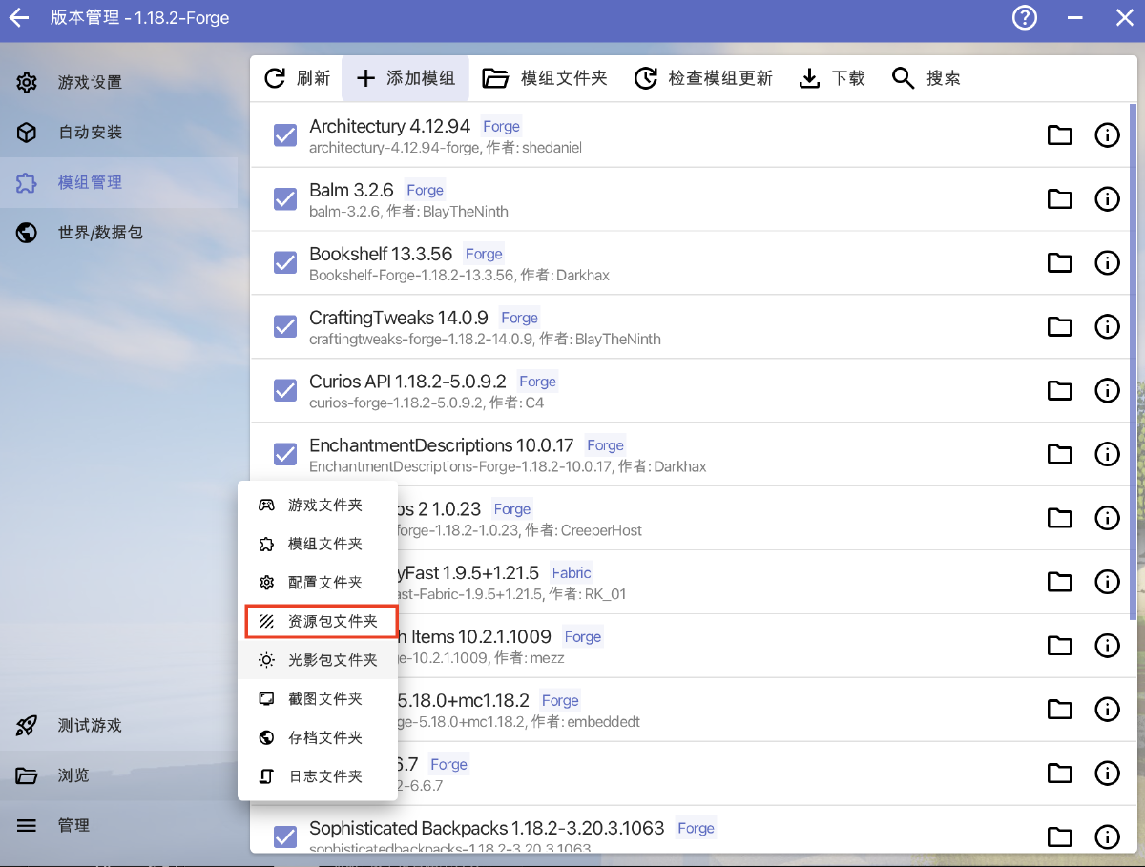Viewport: 1145px width, 867px height.
Task: Open help via question mark icon
Action: pyautogui.click(x=1024, y=18)
